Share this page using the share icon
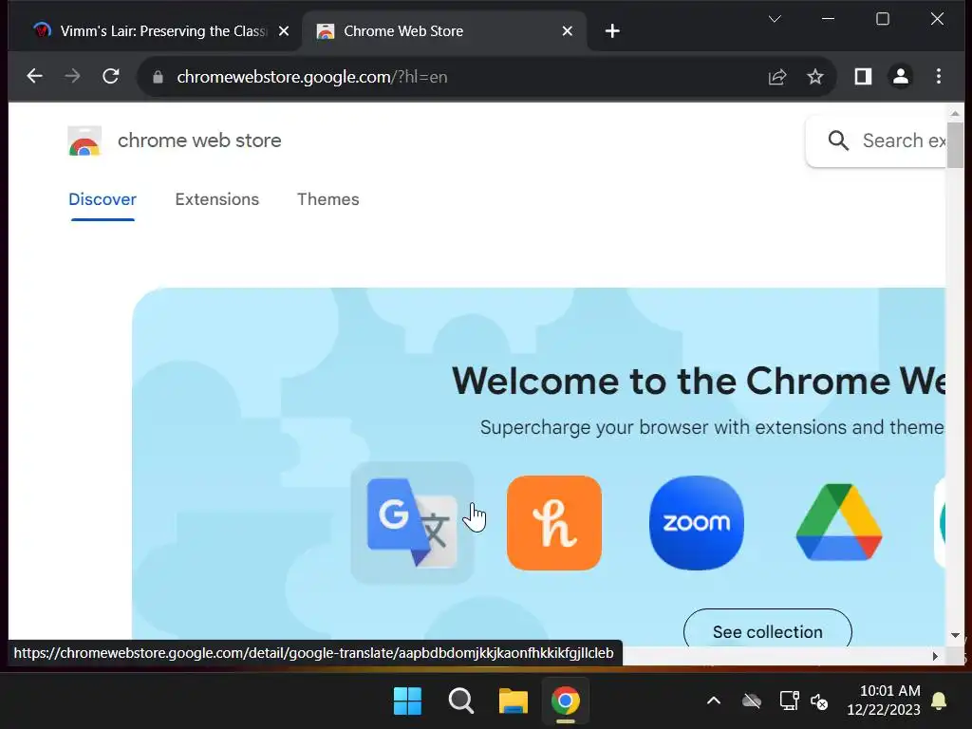 pos(777,77)
